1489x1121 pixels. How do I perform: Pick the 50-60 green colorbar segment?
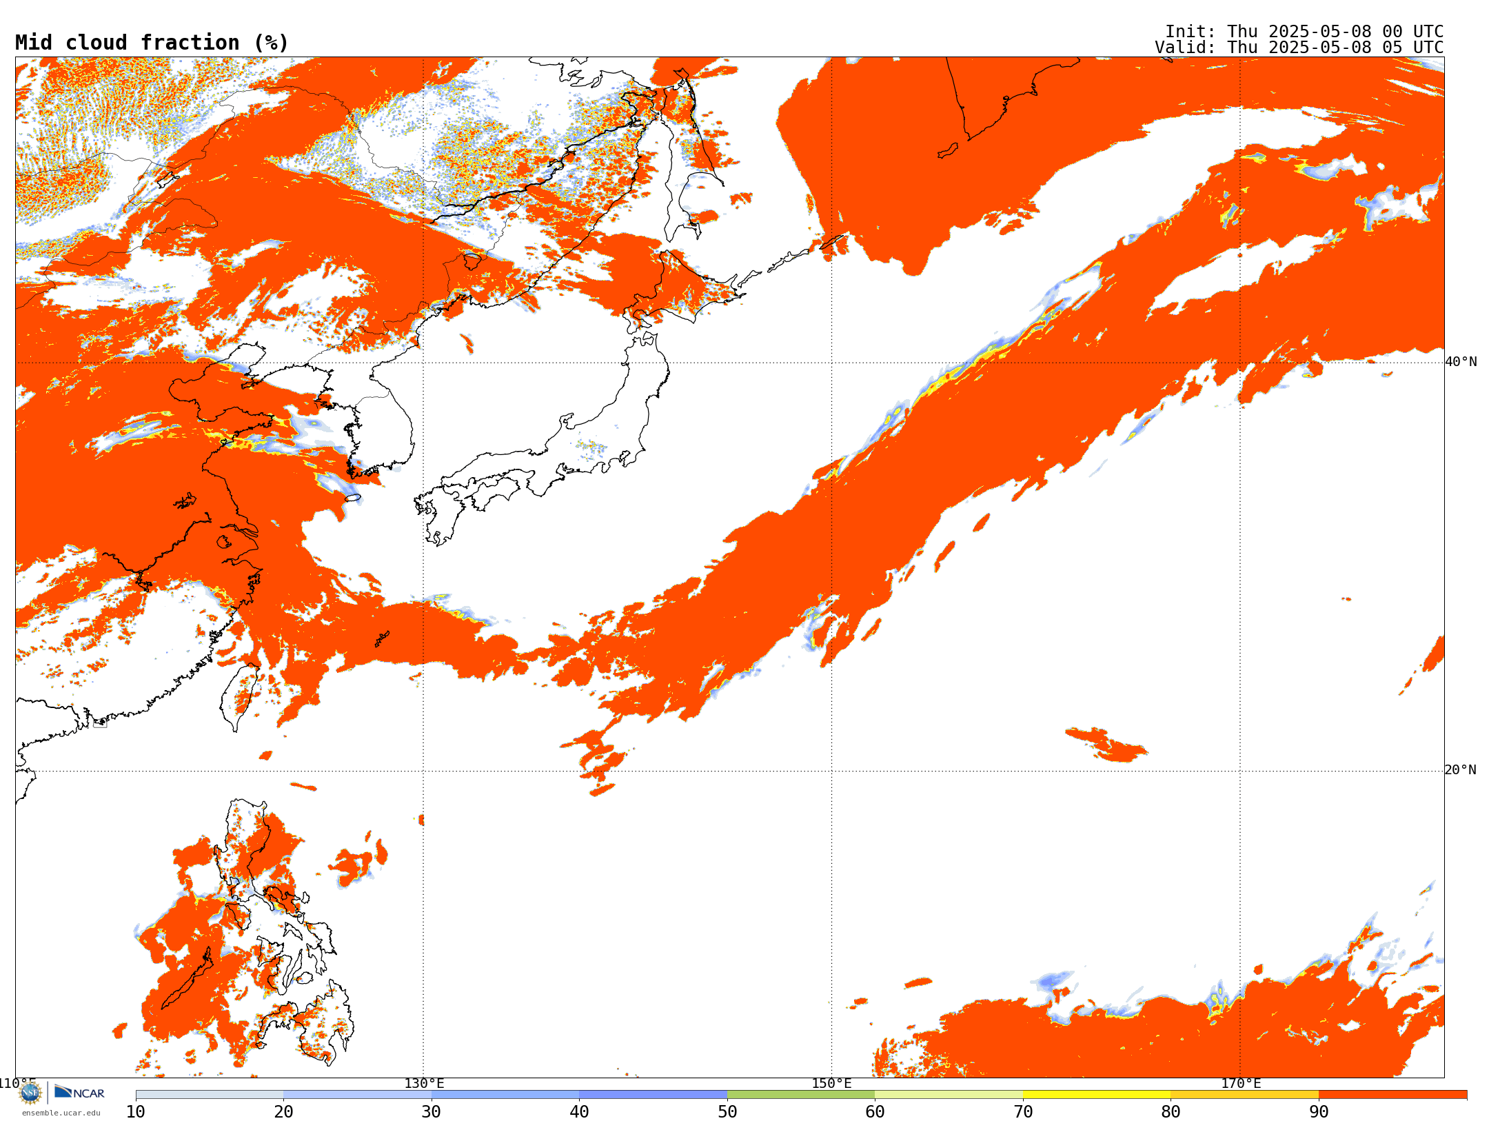click(801, 1095)
